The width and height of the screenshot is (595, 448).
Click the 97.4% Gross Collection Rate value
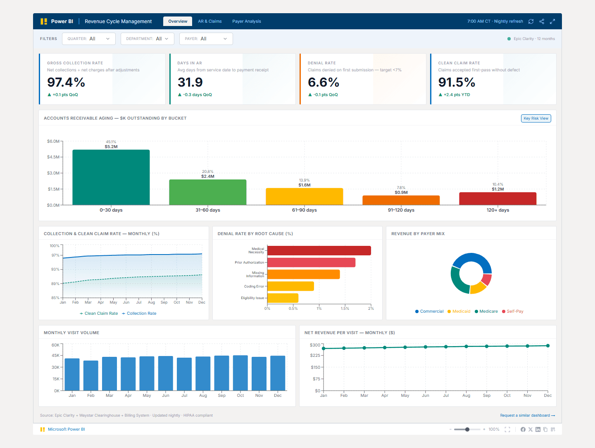[x=66, y=83]
